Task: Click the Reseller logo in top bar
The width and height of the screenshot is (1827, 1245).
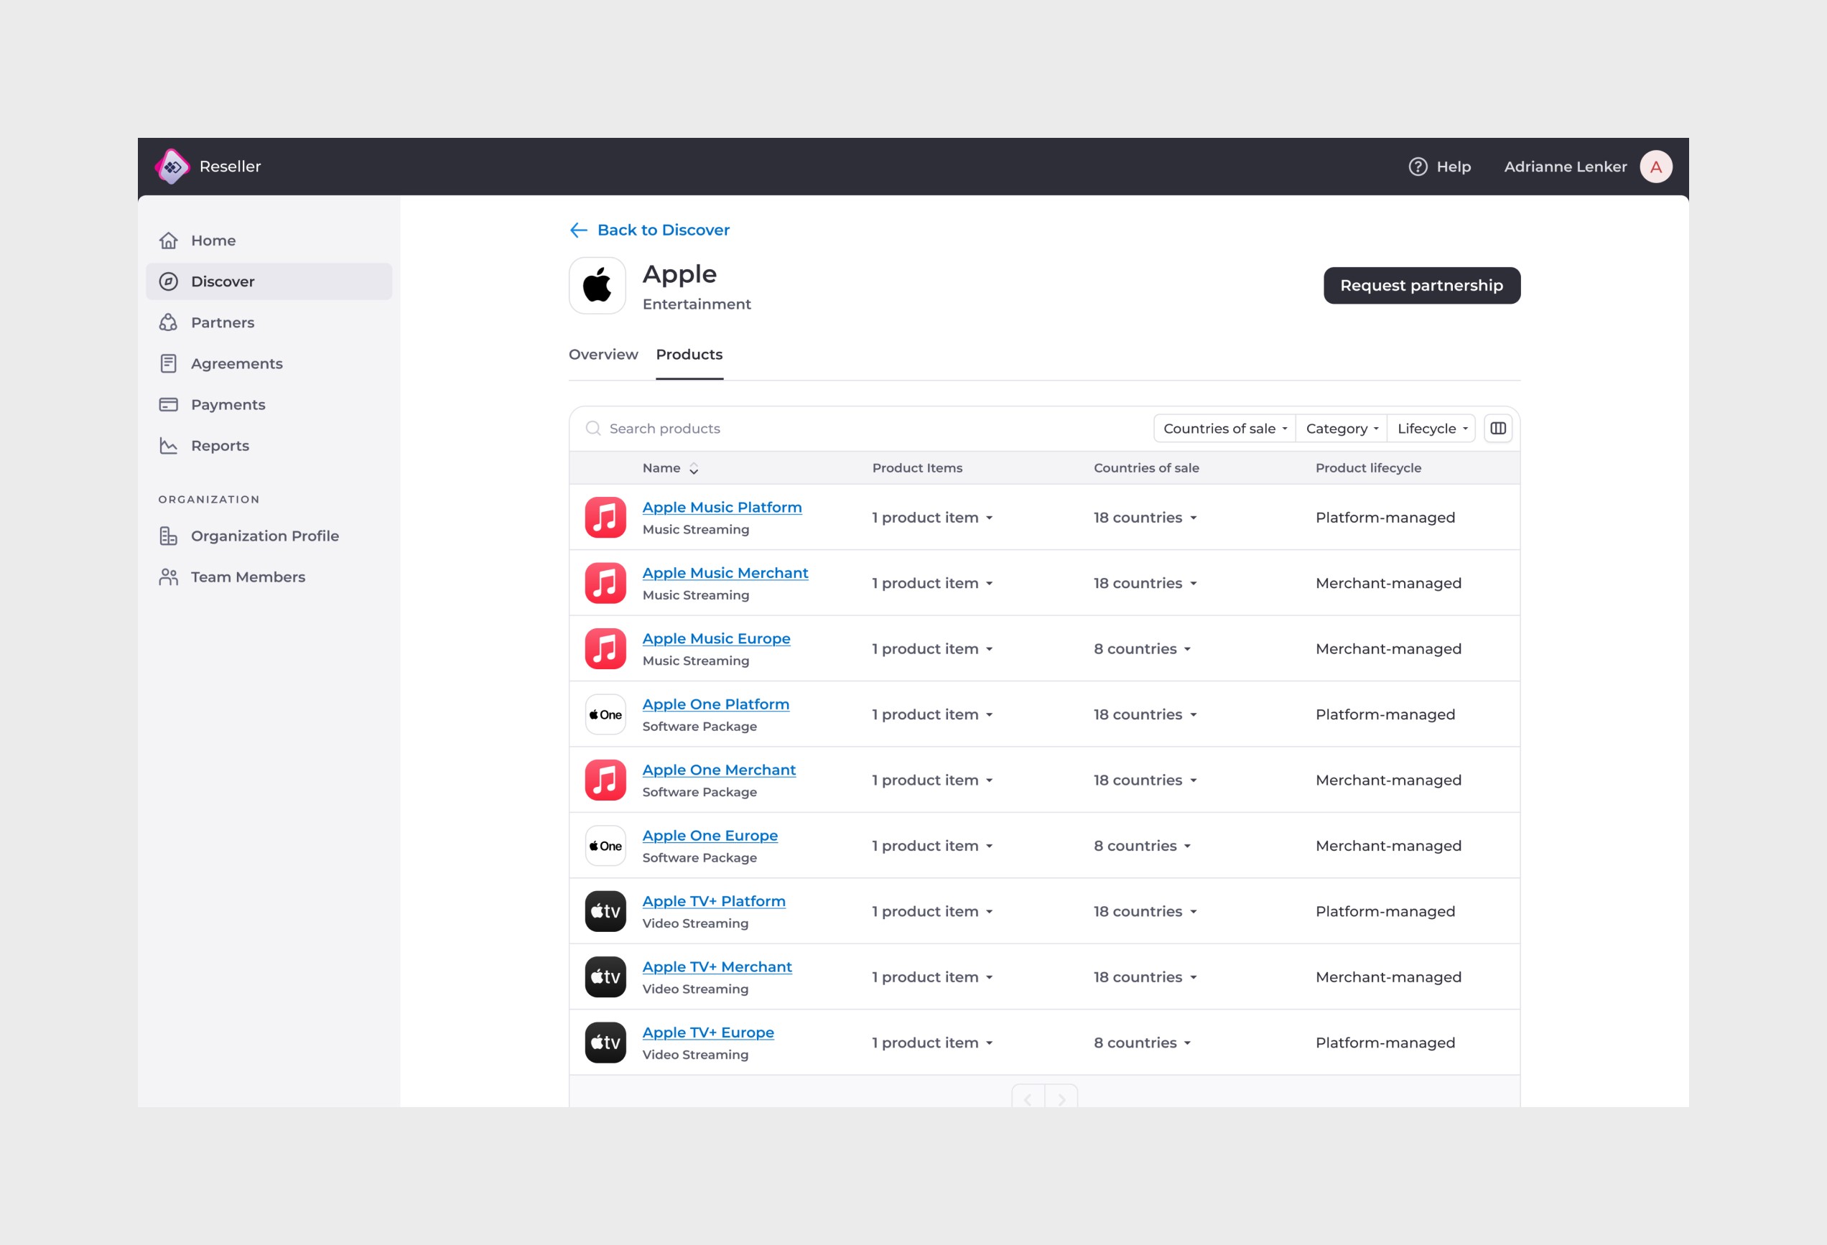Action: click(173, 166)
